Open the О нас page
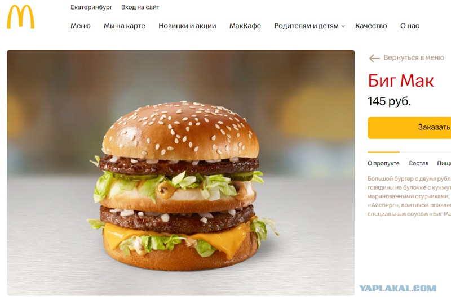This screenshot has width=451, height=305. [410, 26]
